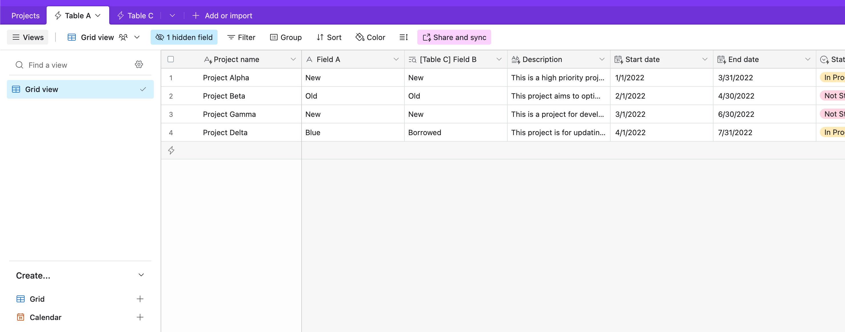The image size is (845, 332).
Task: Click the plus icon of Add or import
Action: pos(196,15)
